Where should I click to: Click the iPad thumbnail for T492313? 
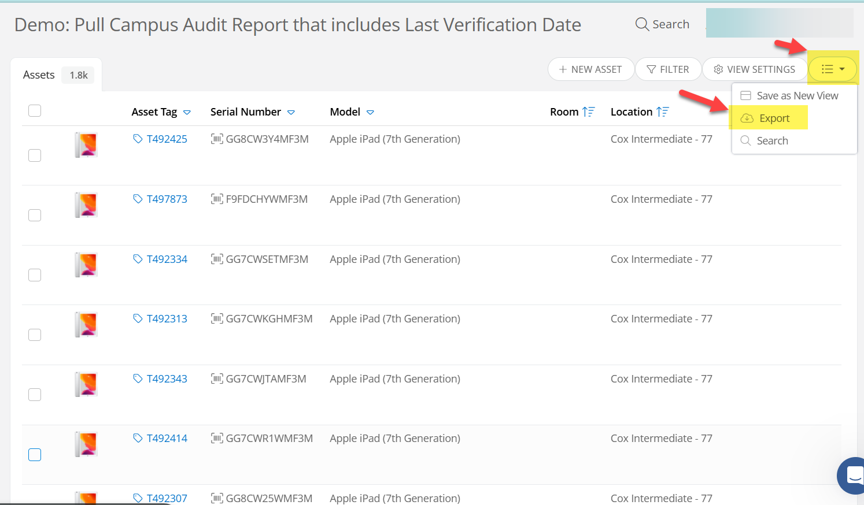pos(87,324)
